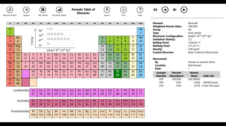Pick Carbon (C 6) element
This screenshot has height=126, width=226.
[x=110, y=40]
